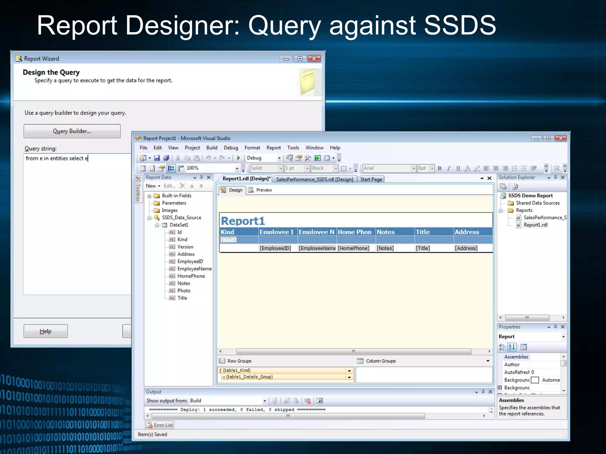Open the Arial font dropdown
Viewport: 606px width, 454px height.
pyautogui.click(x=414, y=168)
